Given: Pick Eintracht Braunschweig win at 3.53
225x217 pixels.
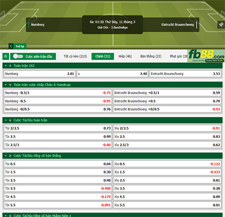Looking at the screenshot, I should click(185, 74).
